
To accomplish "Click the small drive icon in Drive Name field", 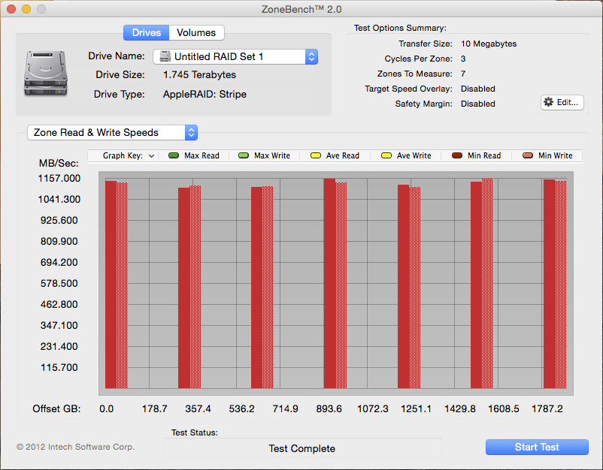I will (165, 56).
